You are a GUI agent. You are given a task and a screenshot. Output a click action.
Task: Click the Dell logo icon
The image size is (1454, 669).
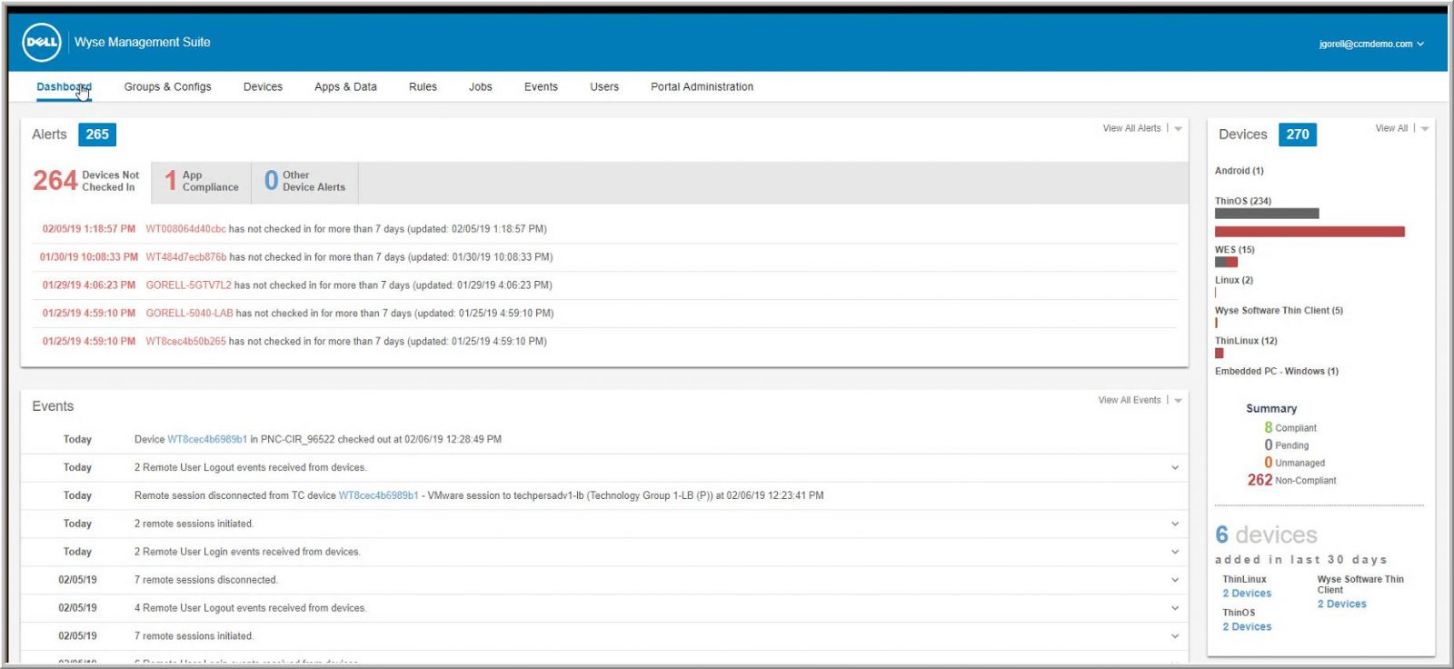[x=42, y=42]
